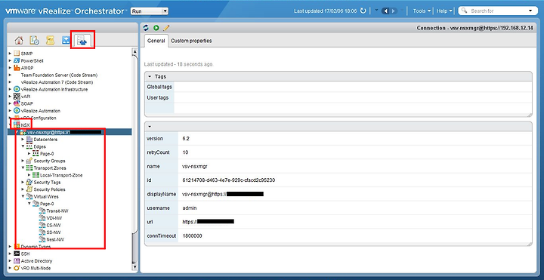
Task: Click the version value 6.2
Action: 186,138
